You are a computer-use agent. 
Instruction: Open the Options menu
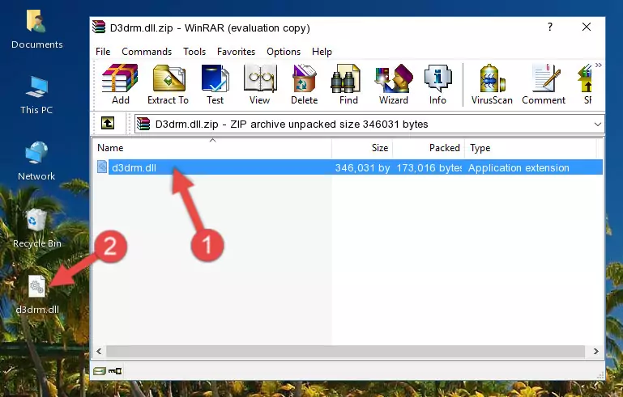pos(284,52)
